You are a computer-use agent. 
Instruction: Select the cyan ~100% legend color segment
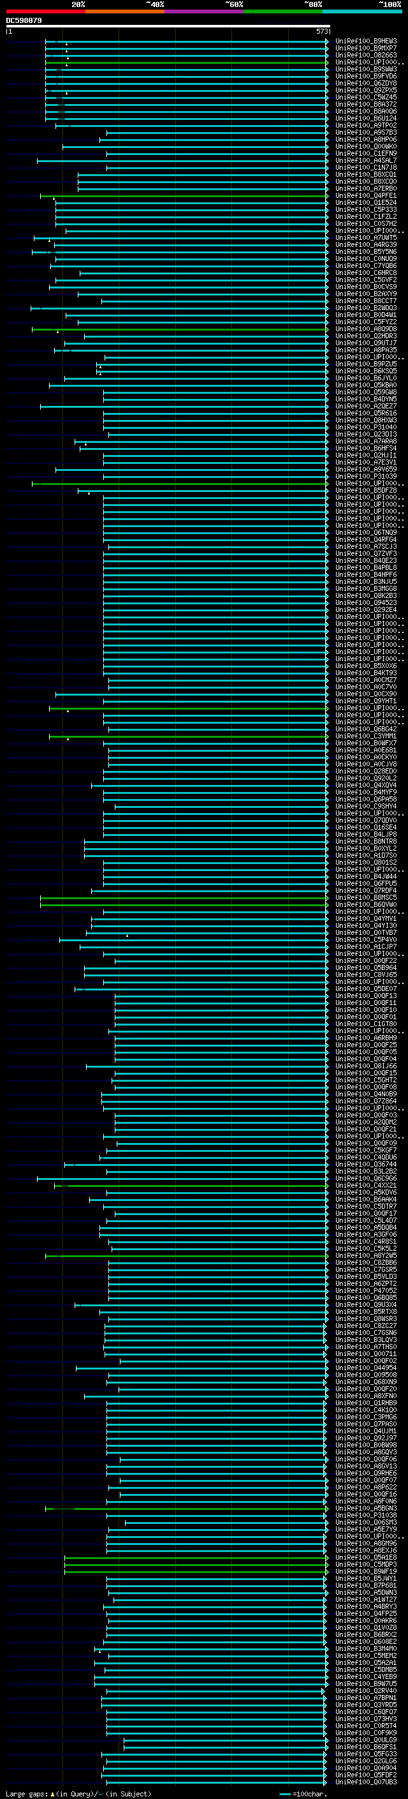pos(362,11)
